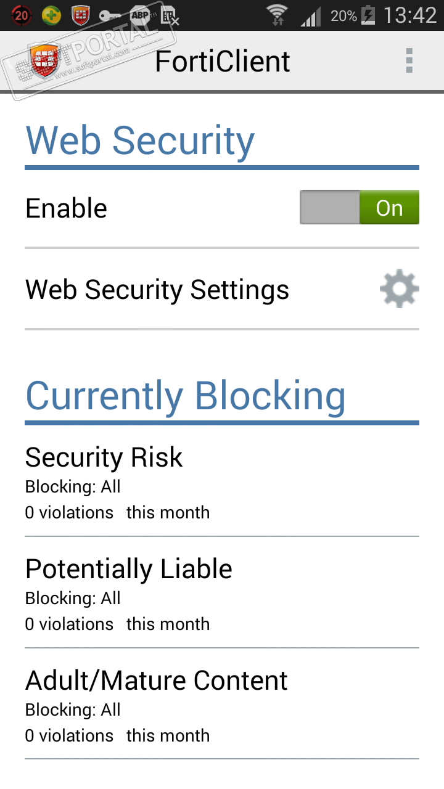
Task: Open the three-dot overflow menu
Action: coord(409,61)
